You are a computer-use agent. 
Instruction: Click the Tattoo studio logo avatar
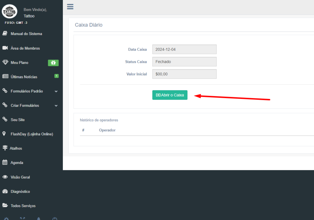point(10,11)
